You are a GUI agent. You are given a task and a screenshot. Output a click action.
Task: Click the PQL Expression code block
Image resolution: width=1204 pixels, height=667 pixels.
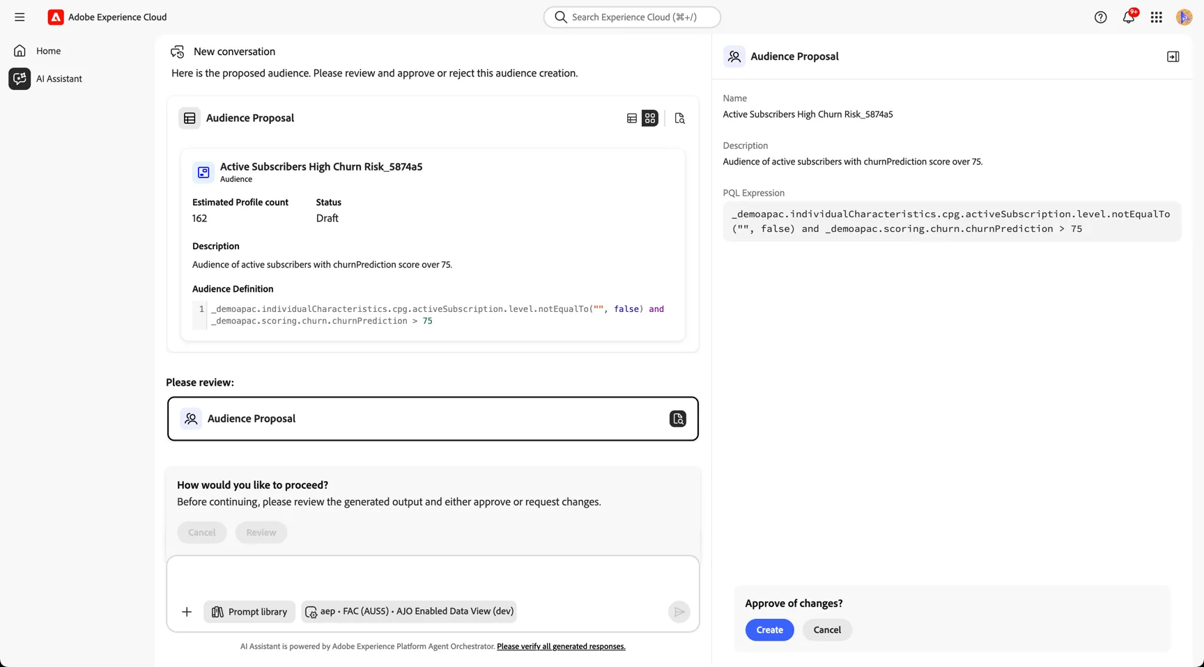click(x=952, y=221)
